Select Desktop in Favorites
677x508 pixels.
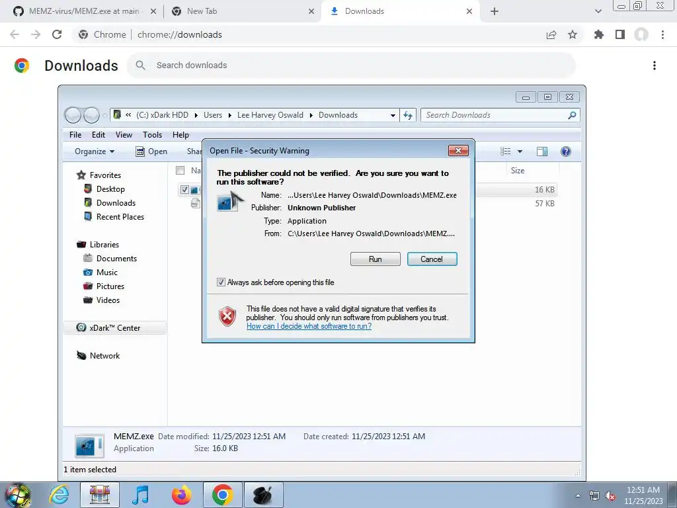click(104, 189)
